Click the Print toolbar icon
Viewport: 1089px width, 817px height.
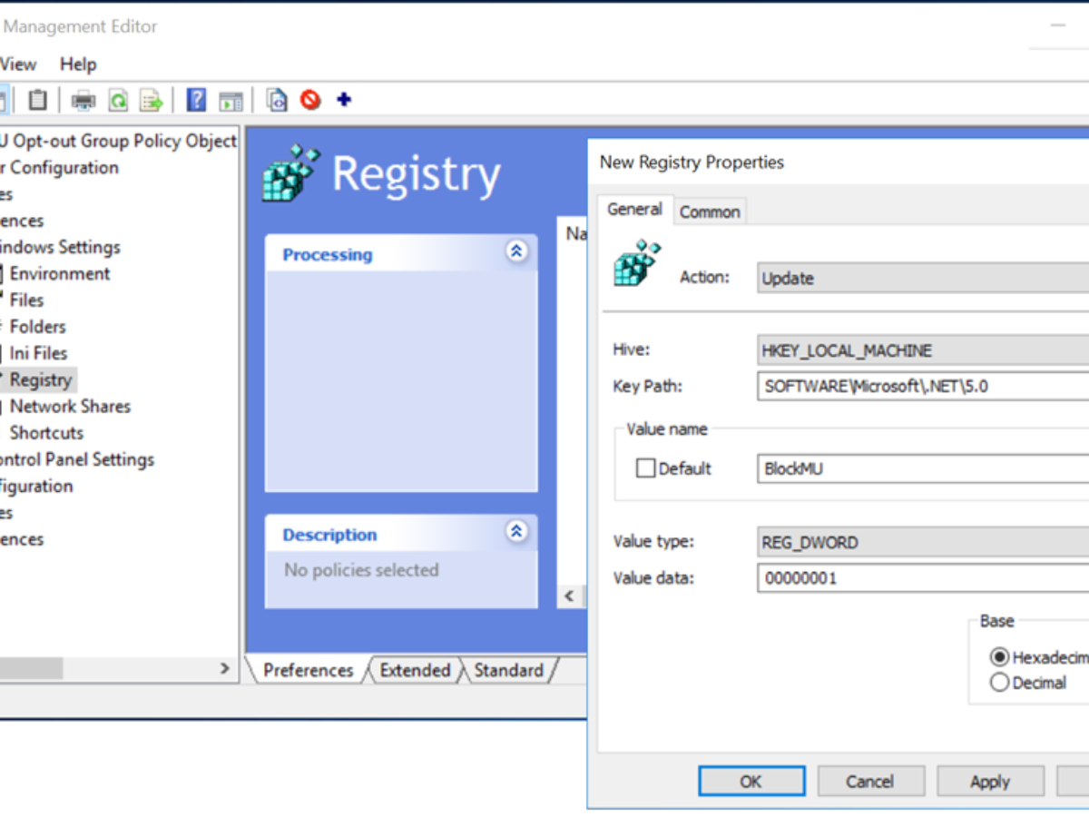tap(83, 100)
